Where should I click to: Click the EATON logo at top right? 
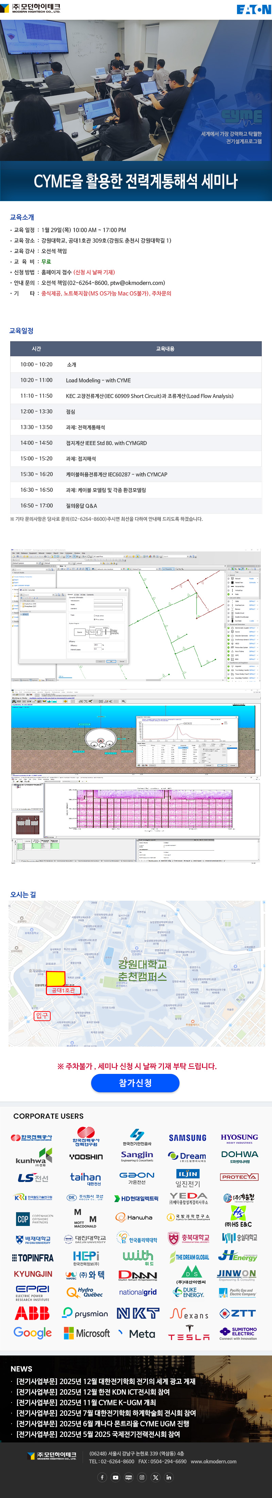[253, 9]
